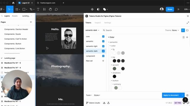Viewport: 190px width, 106px height.
Task: Select the Hand tool
Action: click(50, 9)
